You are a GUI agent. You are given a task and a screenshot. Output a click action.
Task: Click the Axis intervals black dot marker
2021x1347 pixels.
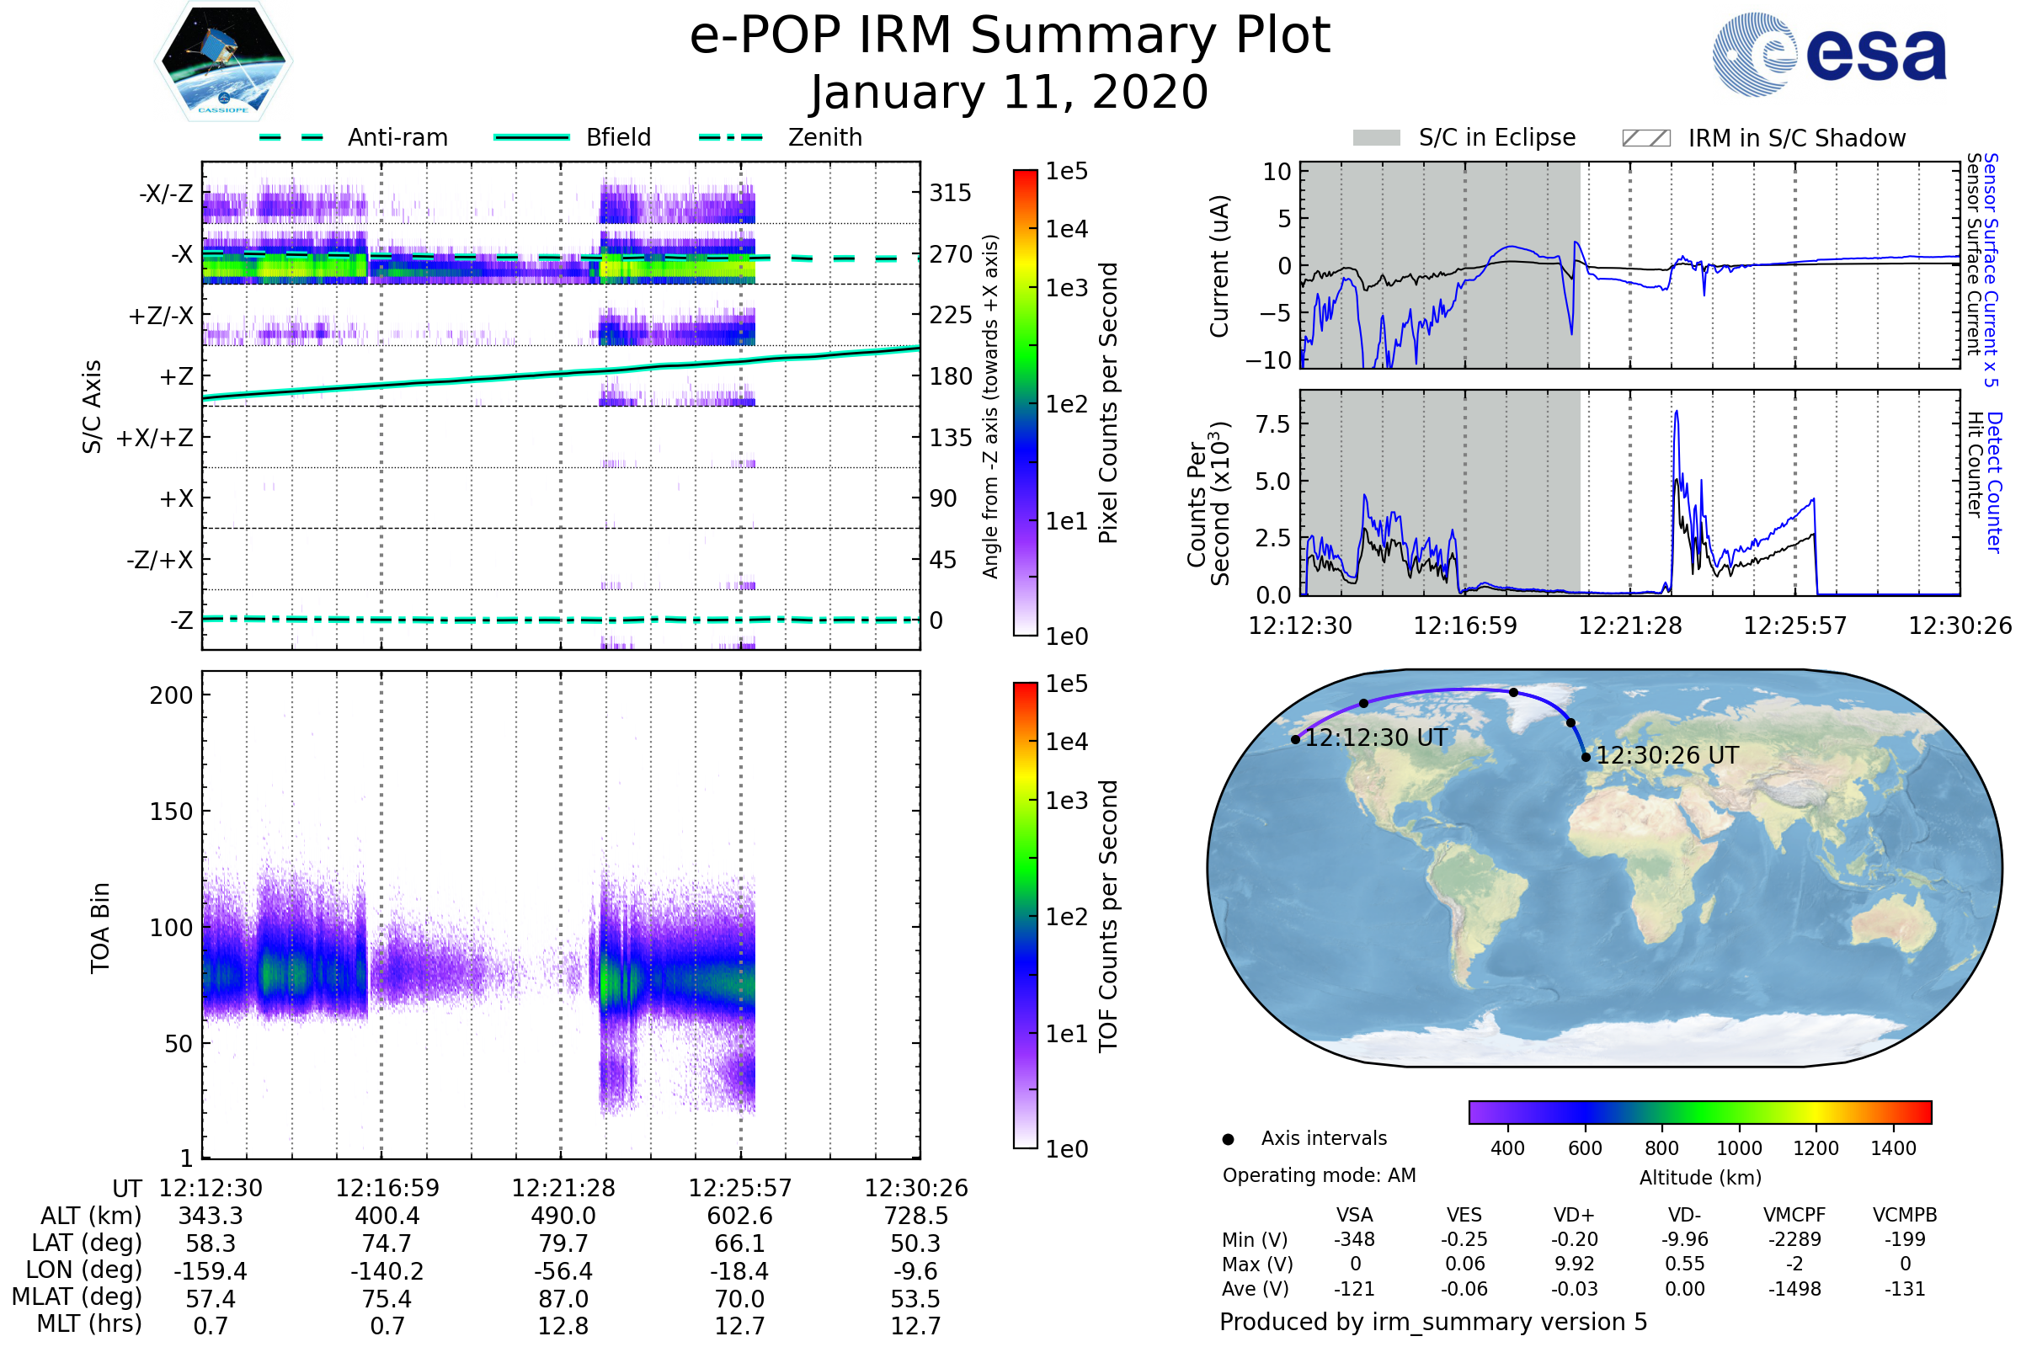pos(1228,1139)
